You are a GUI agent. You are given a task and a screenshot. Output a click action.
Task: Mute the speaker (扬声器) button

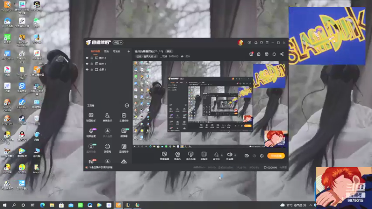(229, 156)
